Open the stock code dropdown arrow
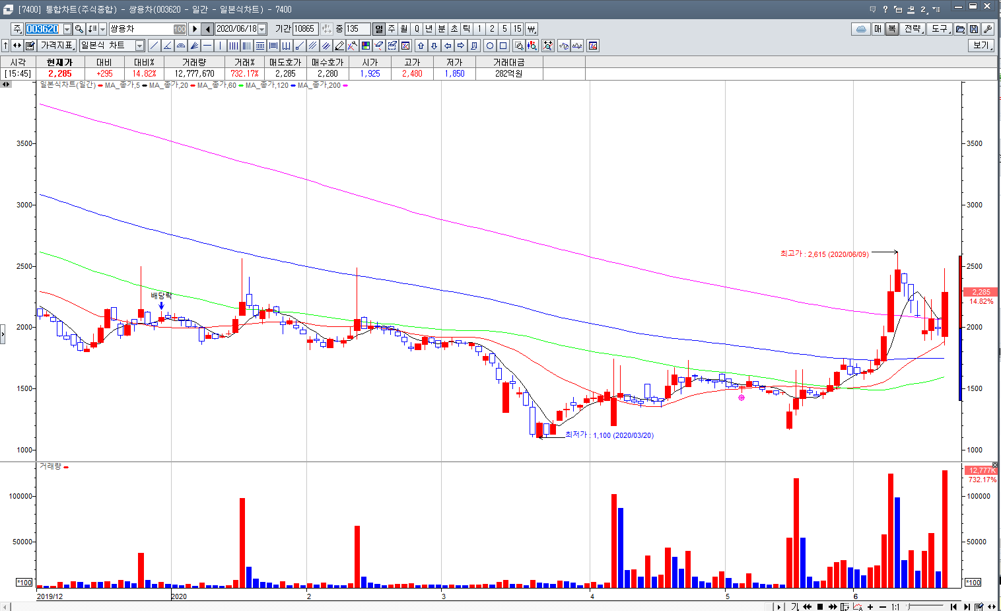1001x611 pixels. (67, 29)
